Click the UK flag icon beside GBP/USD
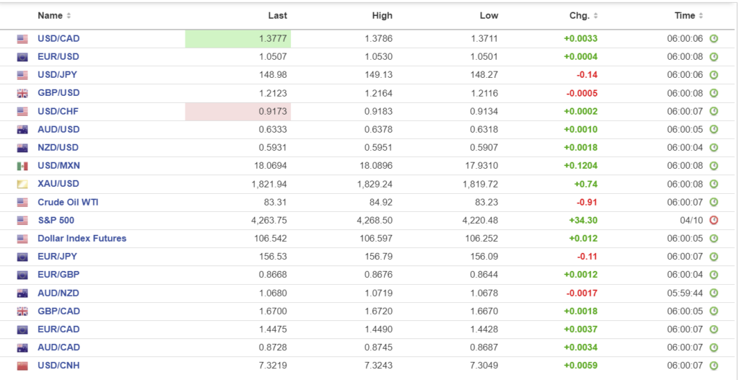 (x=22, y=93)
